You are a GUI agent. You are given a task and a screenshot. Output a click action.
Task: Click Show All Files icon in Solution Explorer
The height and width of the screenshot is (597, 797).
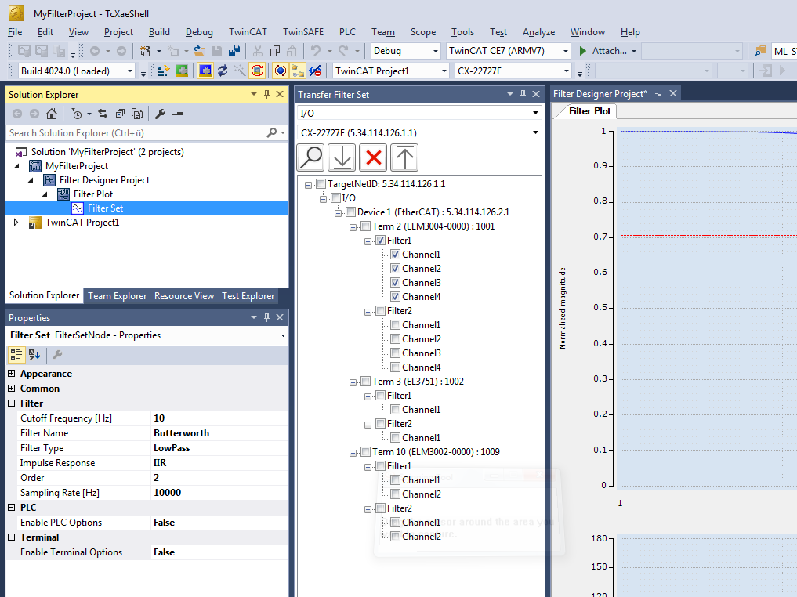[137, 114]
